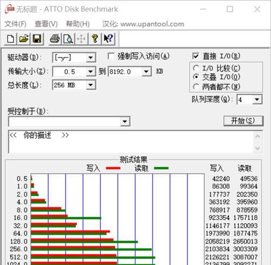Open the 帮助(H) menu
271x265 pixels.
click(x=78, y=24)
